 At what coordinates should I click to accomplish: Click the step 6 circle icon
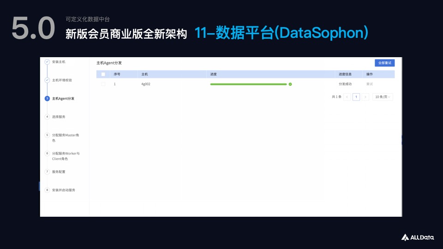47,153
